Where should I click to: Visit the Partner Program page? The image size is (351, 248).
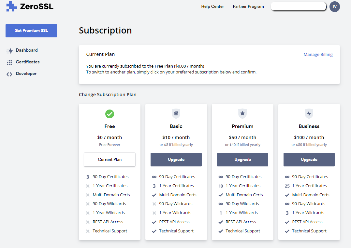[x=248, y=7]
